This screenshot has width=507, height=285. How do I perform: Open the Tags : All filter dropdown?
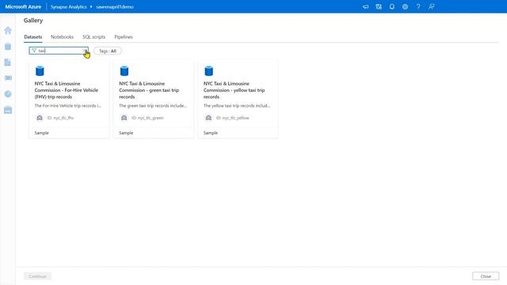pos(108,51)
